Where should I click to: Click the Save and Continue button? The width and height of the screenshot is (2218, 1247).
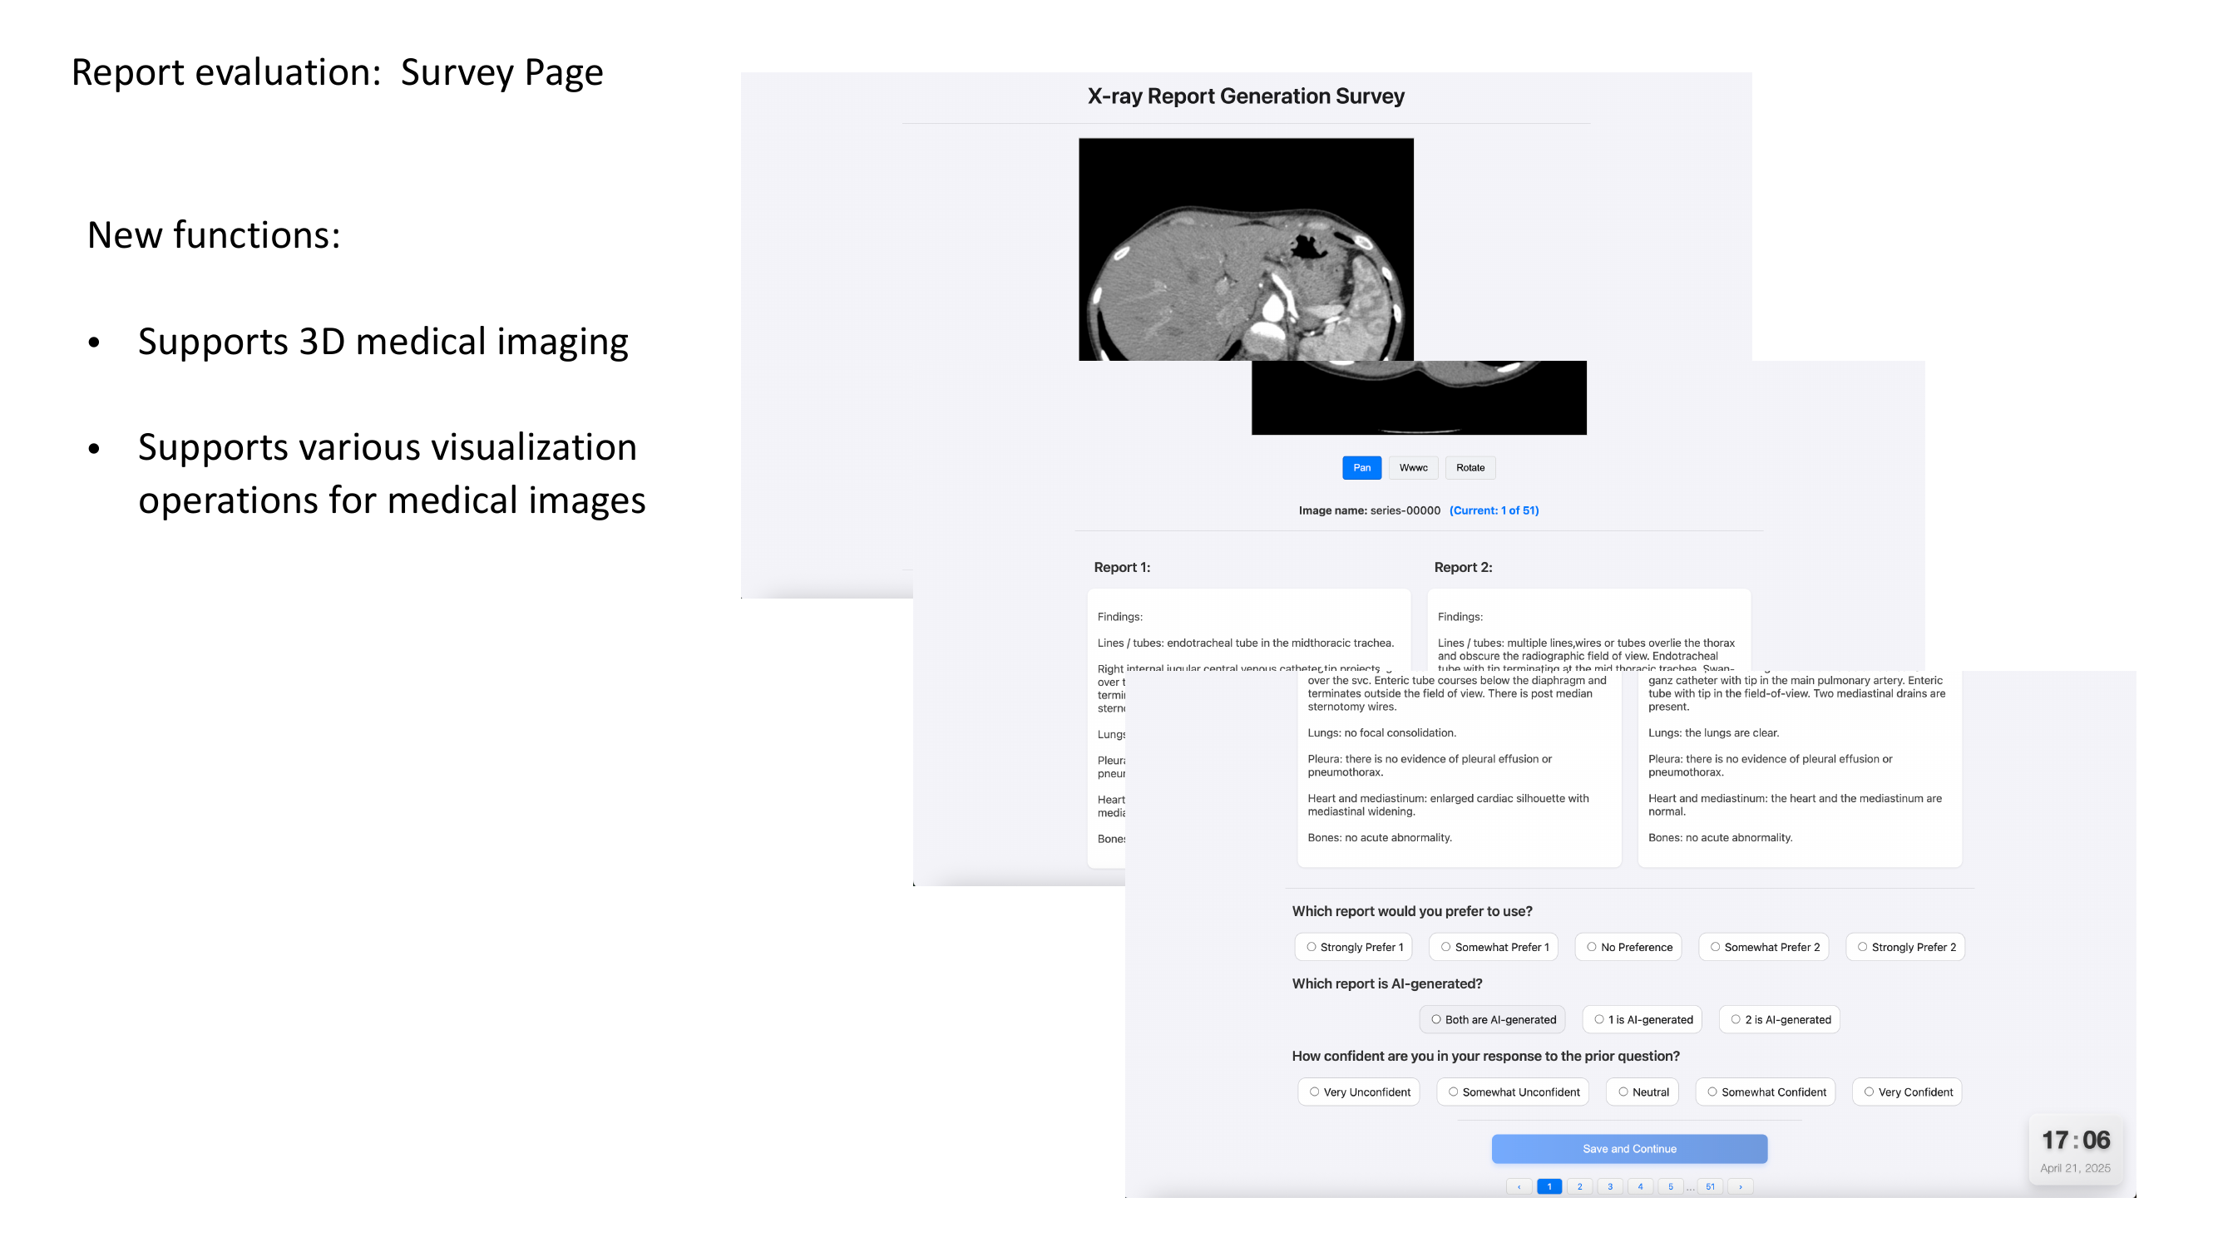pos(1629,1148)
